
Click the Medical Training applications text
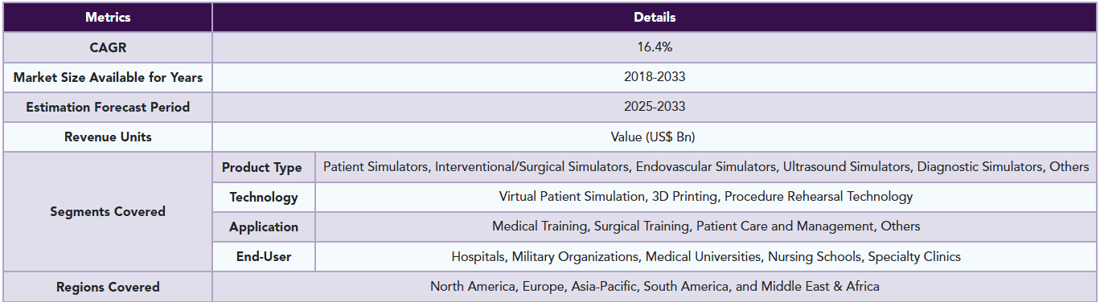pos(706,226)
